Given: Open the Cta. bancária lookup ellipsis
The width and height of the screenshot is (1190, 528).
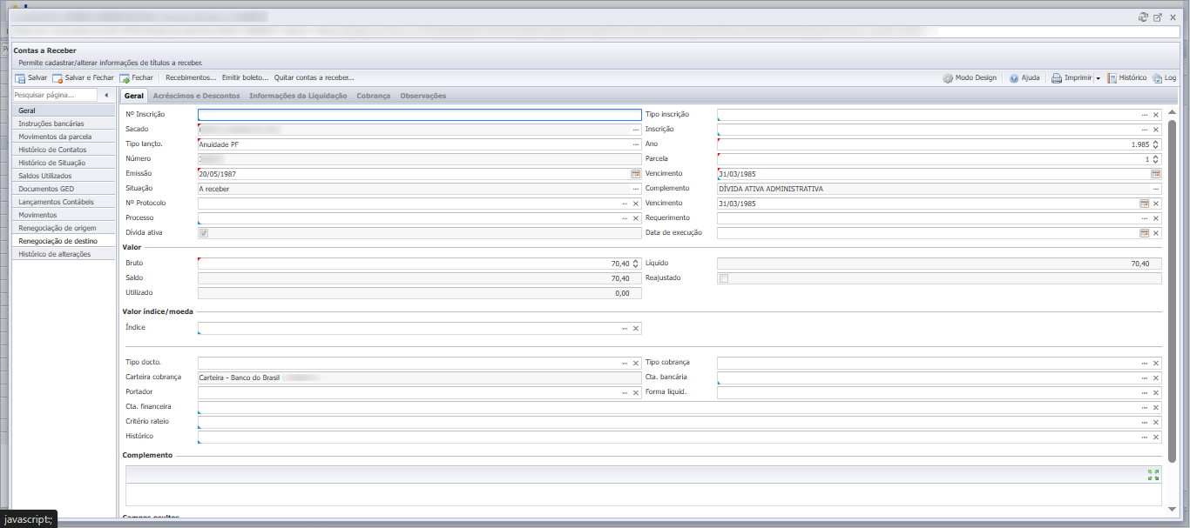Looking at the screenshot, I should point(1145,378).
